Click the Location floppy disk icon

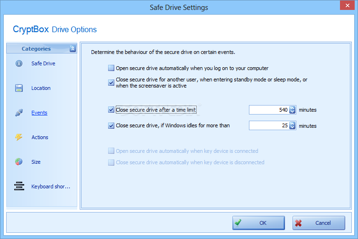19,88
